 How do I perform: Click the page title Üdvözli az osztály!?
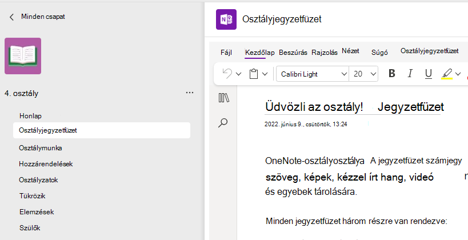pyautogui.click(x=314, y=107)
